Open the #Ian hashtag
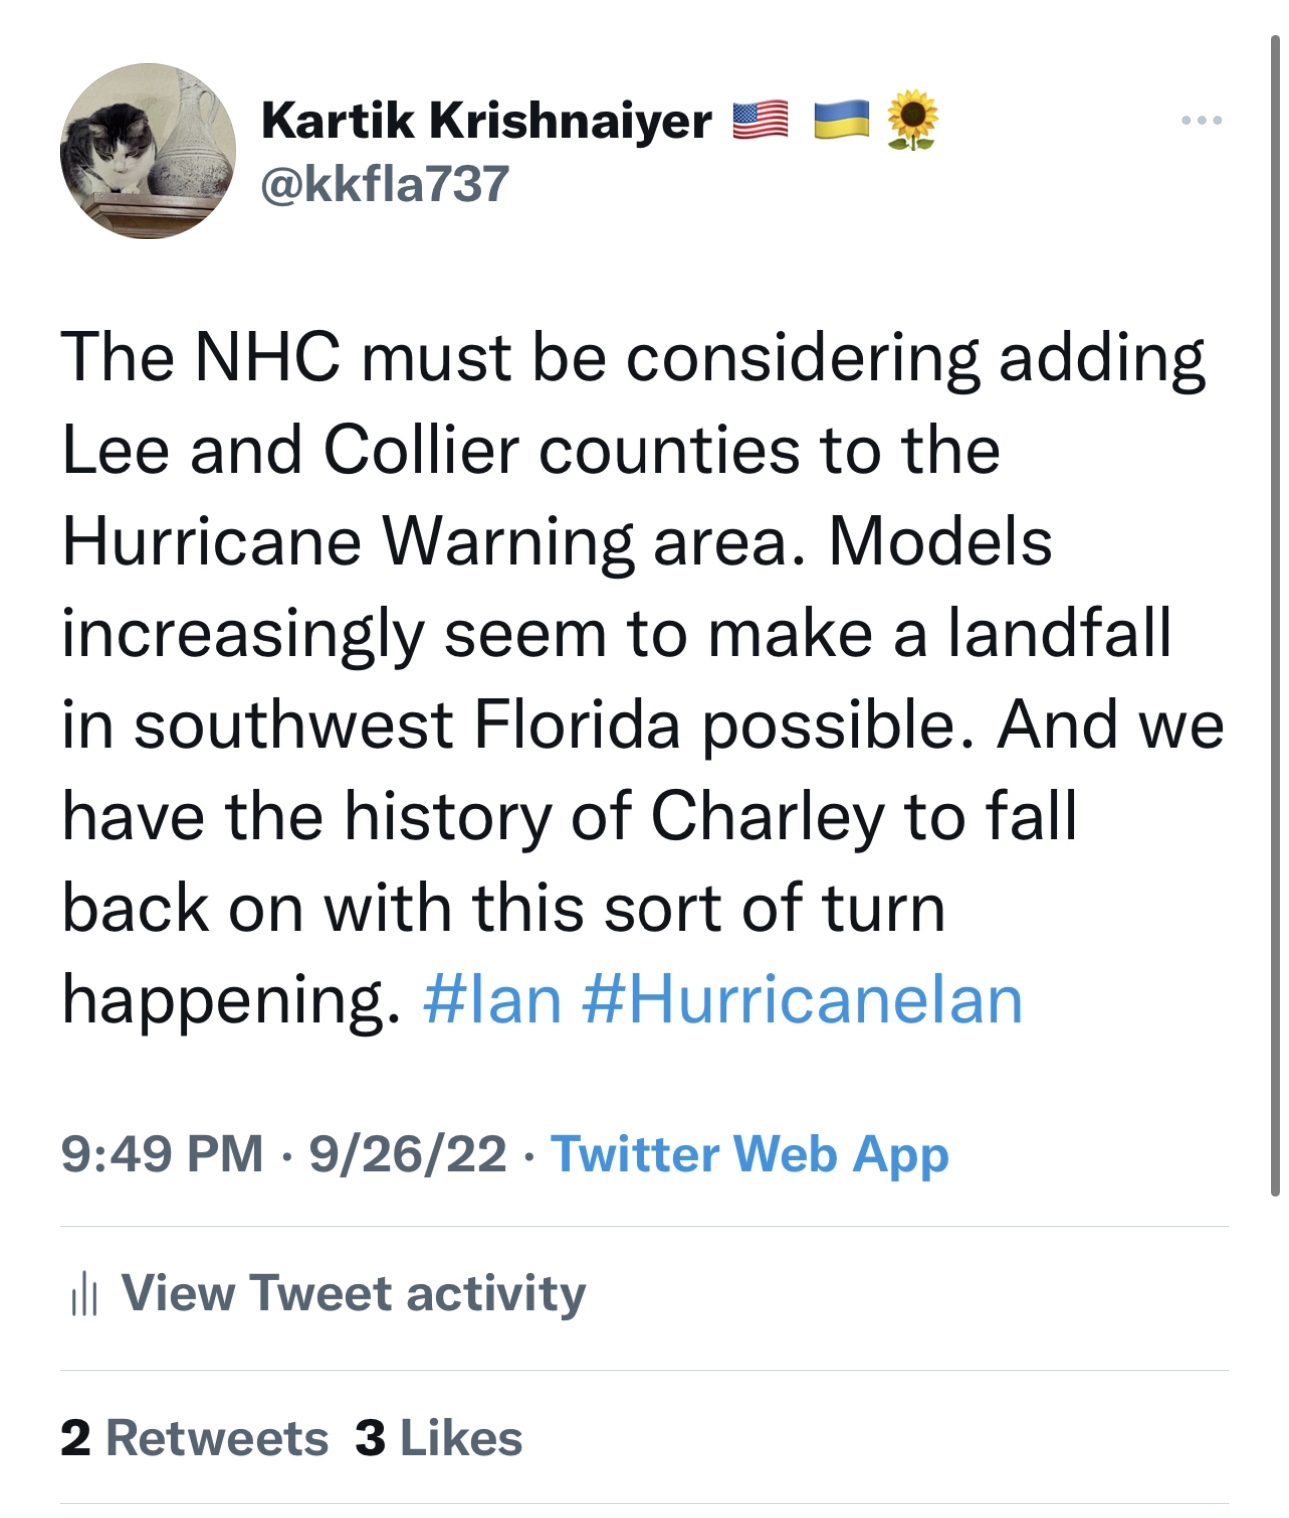Image resolution: width=1289 pixels, height=1518 pixels. pyautogui.click(x=492, y=1000)
